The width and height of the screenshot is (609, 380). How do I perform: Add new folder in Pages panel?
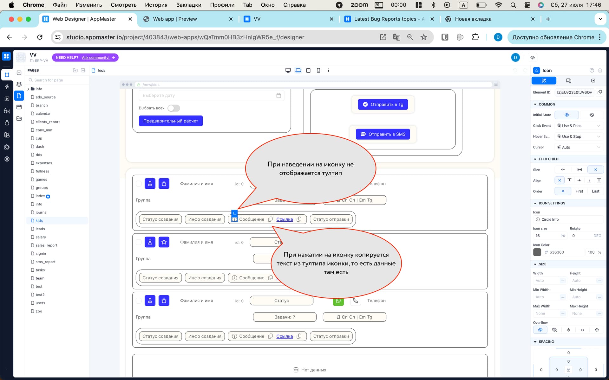pos(75,70)
